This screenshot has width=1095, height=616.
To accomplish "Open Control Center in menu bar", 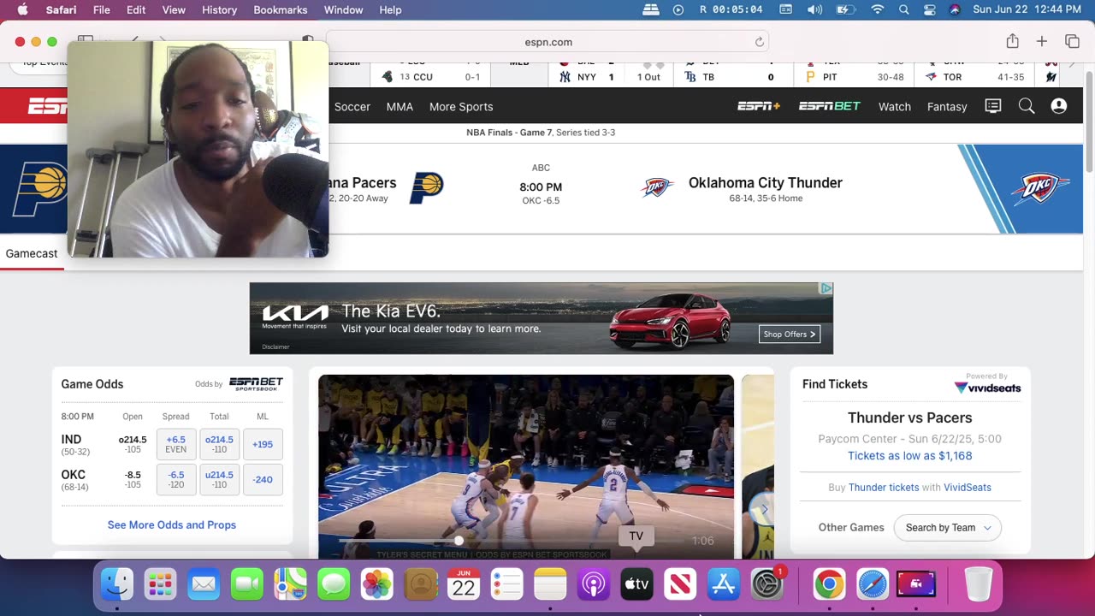I will click(930, 9).
